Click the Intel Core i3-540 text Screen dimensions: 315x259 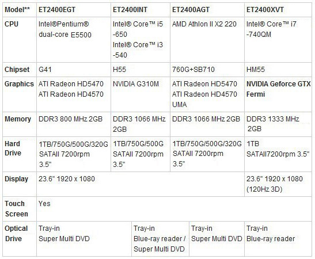[x=138, y=50]
